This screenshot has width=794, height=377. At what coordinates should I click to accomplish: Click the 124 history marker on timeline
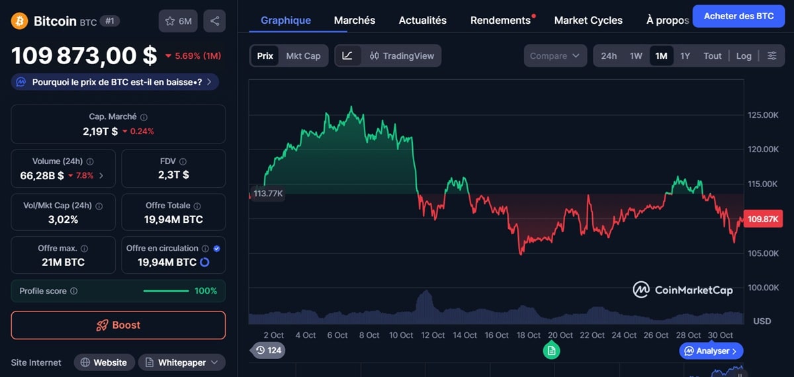coord(268,350)
